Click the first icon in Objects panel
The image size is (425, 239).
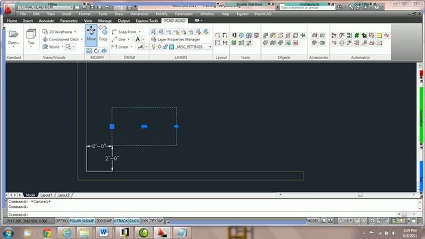[x=266, y=35]
